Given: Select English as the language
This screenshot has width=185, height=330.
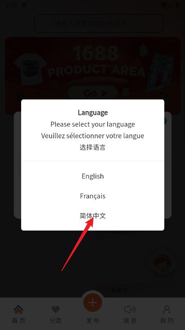Looking at the screenshot, I should [93, 176].
